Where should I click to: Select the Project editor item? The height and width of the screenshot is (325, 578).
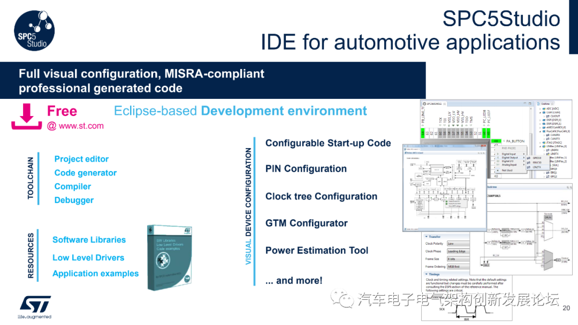pos(81,159)
